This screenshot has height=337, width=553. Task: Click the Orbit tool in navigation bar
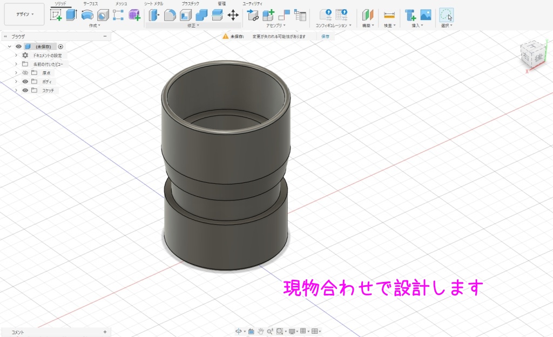pos(238,331)
